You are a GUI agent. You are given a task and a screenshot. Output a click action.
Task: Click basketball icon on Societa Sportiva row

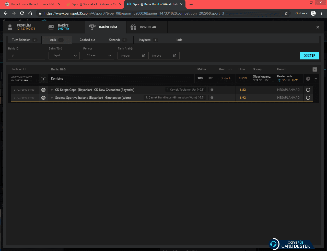click(x=43, y=98)
